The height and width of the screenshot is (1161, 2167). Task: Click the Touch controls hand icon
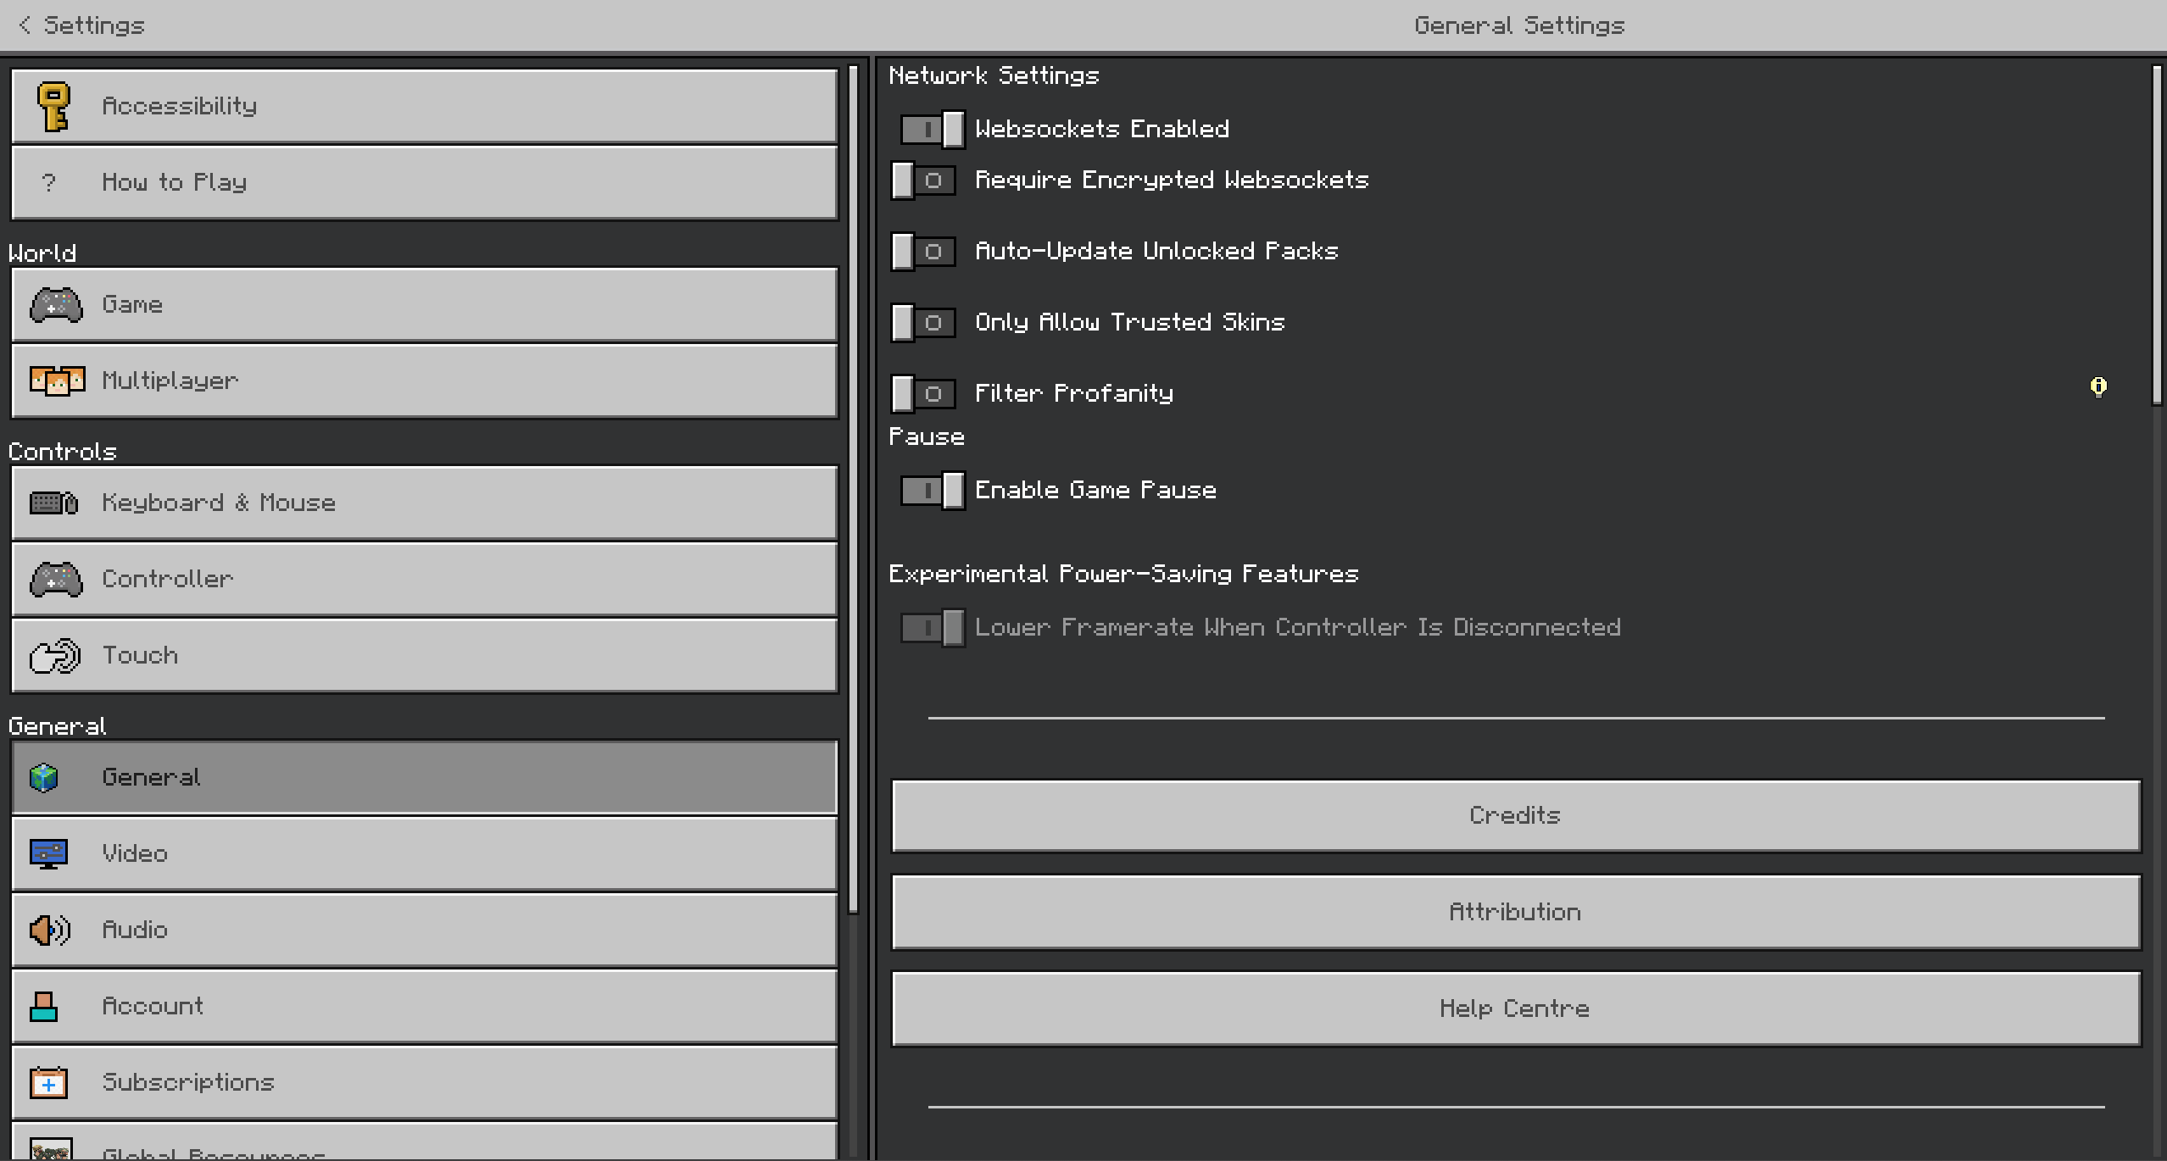(53, 655)
